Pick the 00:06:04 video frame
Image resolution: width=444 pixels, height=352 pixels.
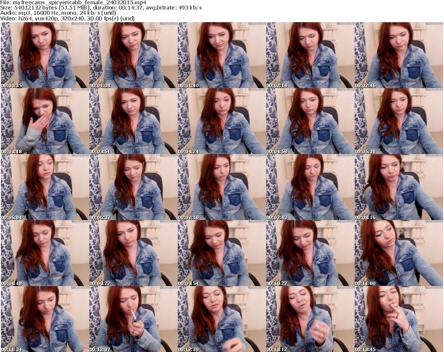click(x=45, y=187)
